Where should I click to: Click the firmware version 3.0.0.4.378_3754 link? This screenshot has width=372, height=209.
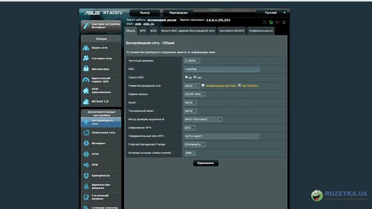tap(218, 20)
